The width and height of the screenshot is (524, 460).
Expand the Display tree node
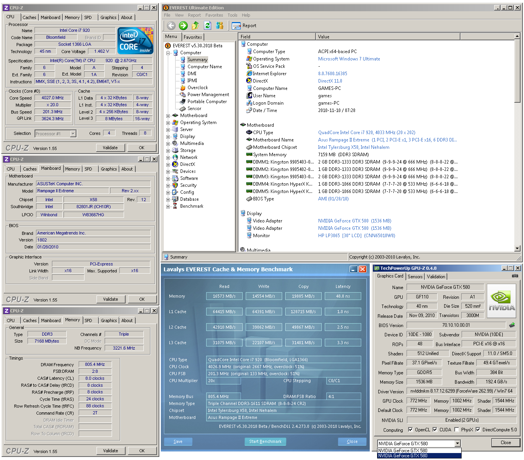click(x=168, y=137)
